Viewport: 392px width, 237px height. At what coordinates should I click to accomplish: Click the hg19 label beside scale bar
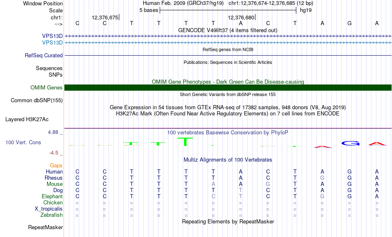(306, 10)
